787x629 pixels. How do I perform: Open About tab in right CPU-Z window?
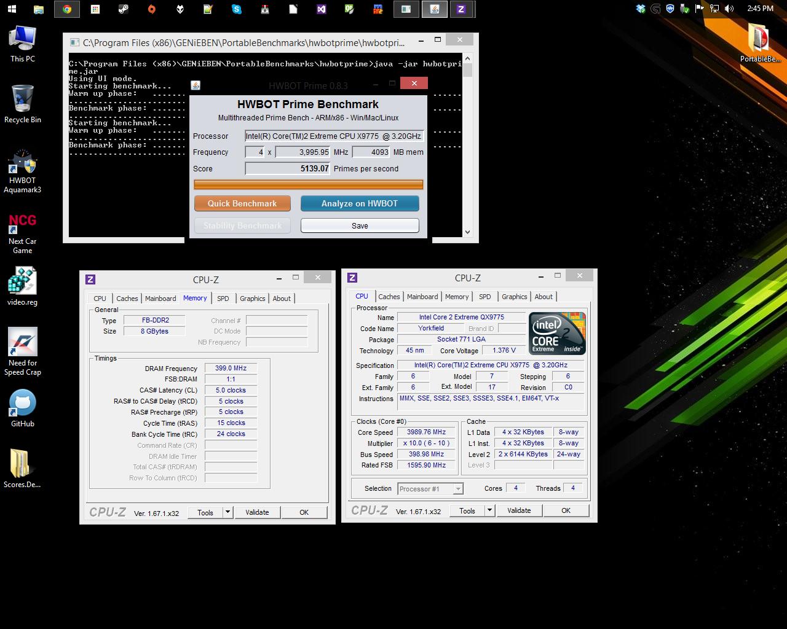544,297
